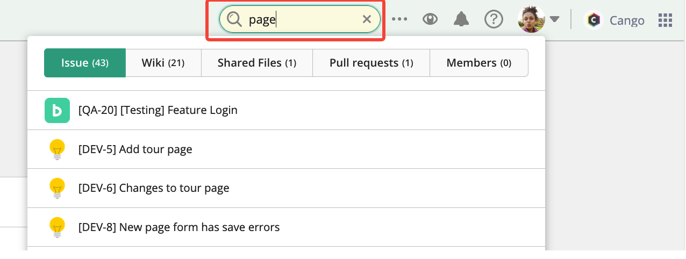686x259 pixels.
Task: Open the watching eye icon
Action: coord(430,20)
